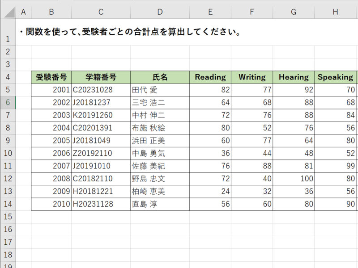Select column G header
Image resolution: width=358 pixels, height=268 pixels.
point(294,12)
